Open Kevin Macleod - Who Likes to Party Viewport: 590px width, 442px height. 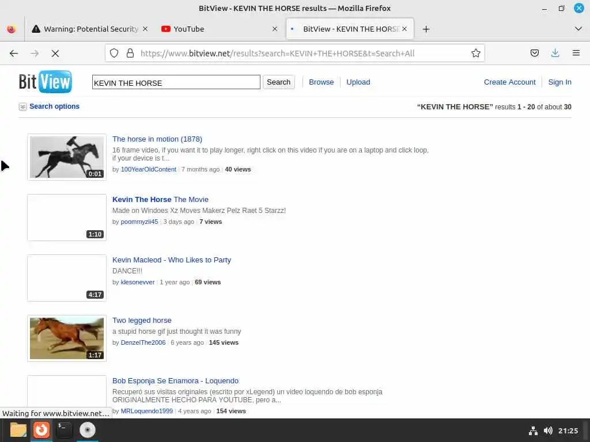[172, 260]
